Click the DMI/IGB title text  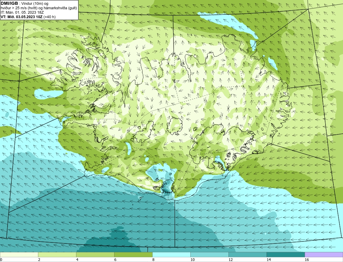pos(10,3)
